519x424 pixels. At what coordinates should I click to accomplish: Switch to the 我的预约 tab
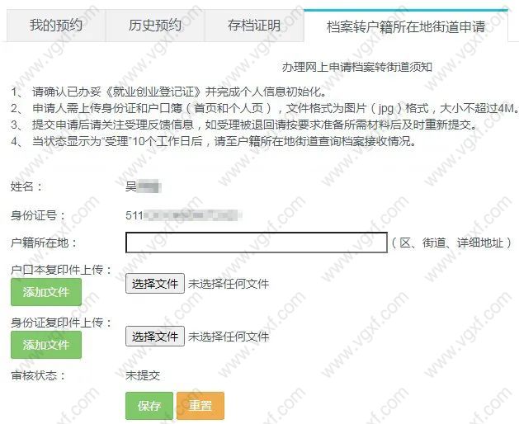[56, 26]
